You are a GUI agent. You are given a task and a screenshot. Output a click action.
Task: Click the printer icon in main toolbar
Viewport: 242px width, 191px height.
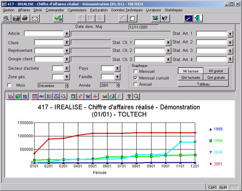pyautogui.click(x=25, y=18)
